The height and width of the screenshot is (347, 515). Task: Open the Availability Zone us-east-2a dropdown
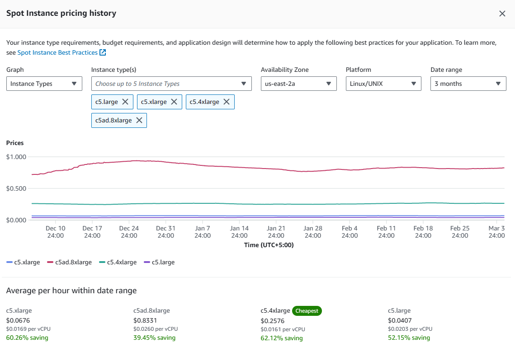coord(298,84)
